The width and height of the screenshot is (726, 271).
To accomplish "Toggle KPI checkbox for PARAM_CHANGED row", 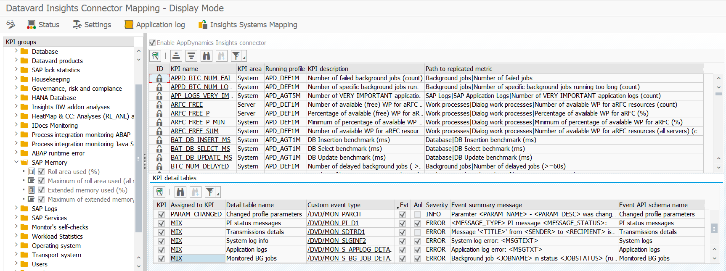I will click(x=161, y=214).
